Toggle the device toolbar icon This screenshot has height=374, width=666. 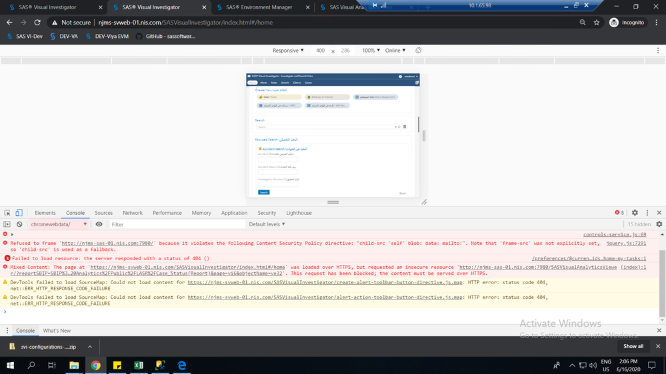click(19, 213)
